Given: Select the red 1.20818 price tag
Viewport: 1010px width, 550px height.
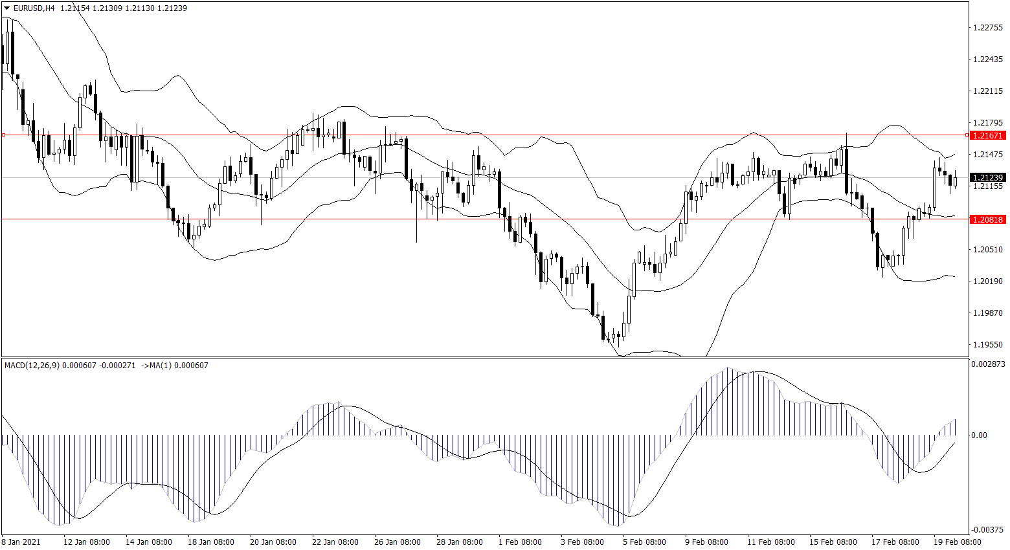Looking at the screenshot, I should [987, 220].
